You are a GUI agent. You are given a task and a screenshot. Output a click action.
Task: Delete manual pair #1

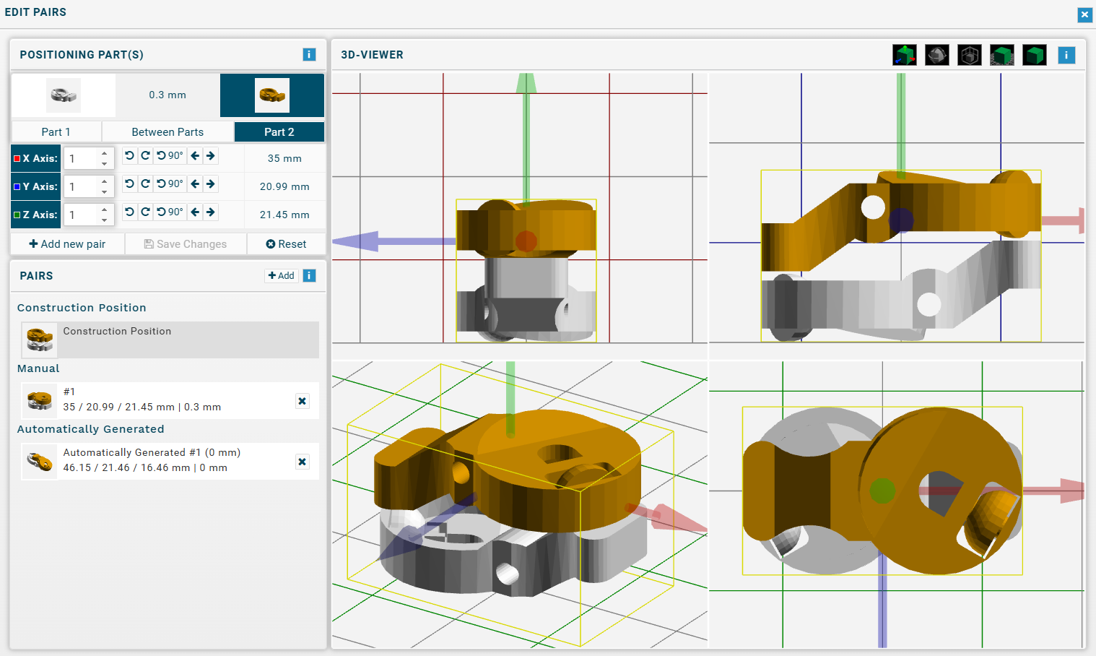coord(303,401)
